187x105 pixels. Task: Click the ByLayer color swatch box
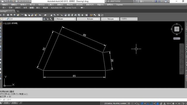56,19
